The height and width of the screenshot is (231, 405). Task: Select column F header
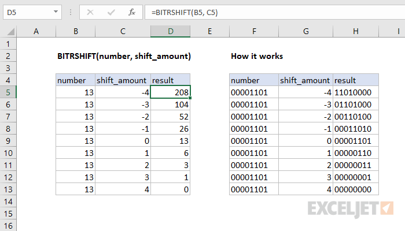pos(254,31)
